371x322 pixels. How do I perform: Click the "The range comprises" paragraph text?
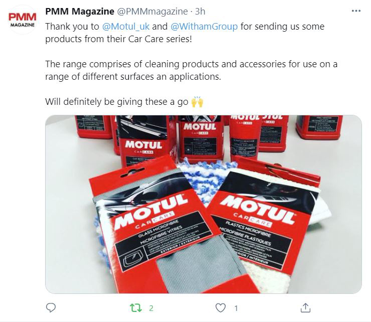tap(191, 70)
